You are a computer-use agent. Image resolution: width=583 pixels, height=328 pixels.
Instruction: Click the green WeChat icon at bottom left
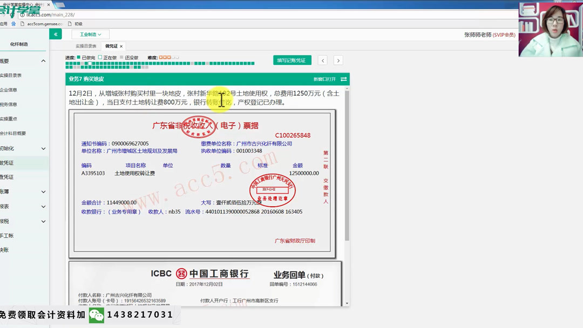point(97,316)
